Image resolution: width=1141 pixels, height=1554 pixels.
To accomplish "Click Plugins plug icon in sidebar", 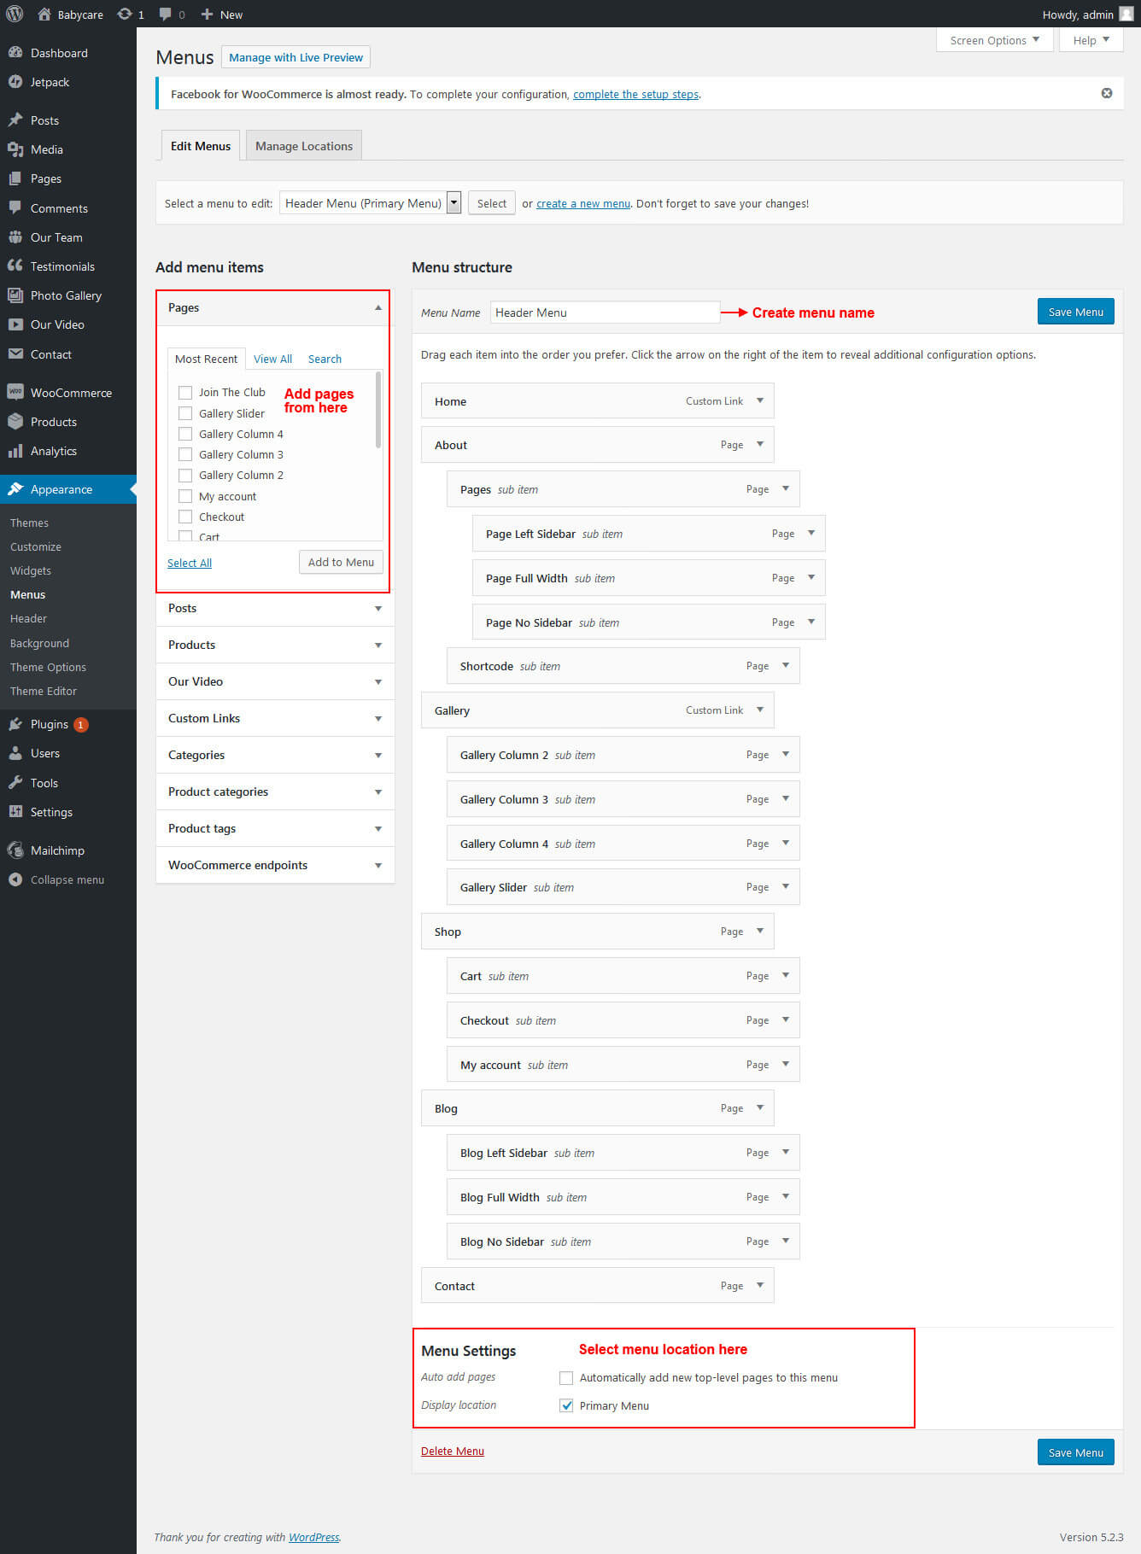I will click(15, 724).
